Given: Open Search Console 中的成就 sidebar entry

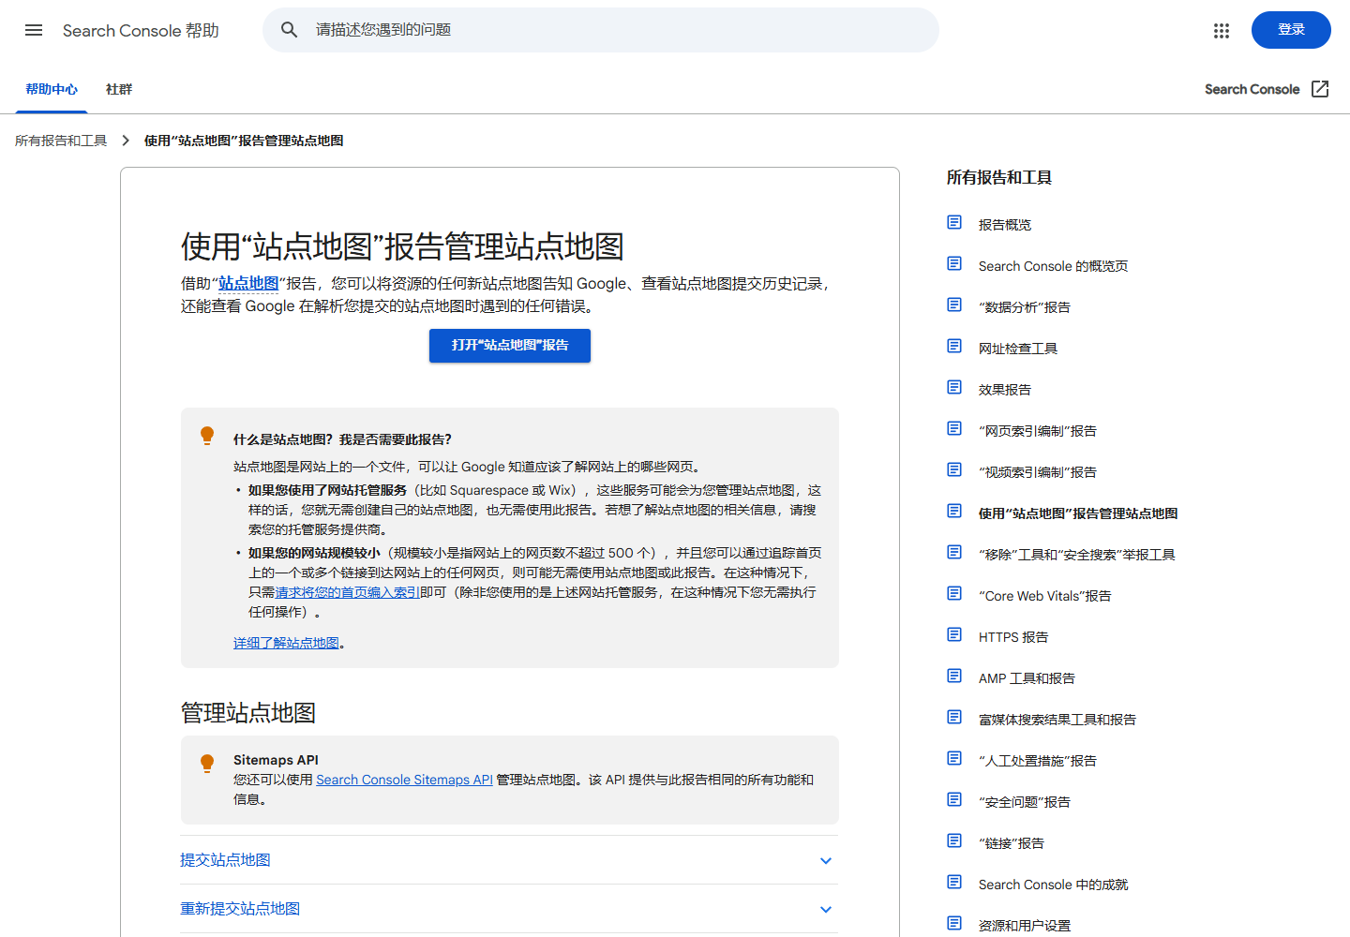Looking at the screenshot, I should pyautogui.click(x=1053, y=885).
